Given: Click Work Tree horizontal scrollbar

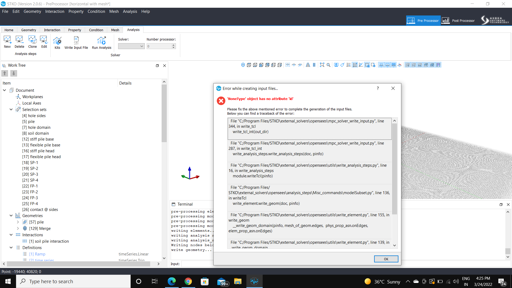Looking at the screenshot, I should 78,264.
